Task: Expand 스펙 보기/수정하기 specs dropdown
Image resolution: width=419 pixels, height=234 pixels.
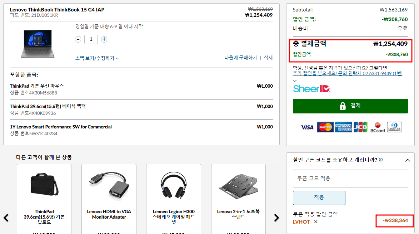Action: pos(97,58)
